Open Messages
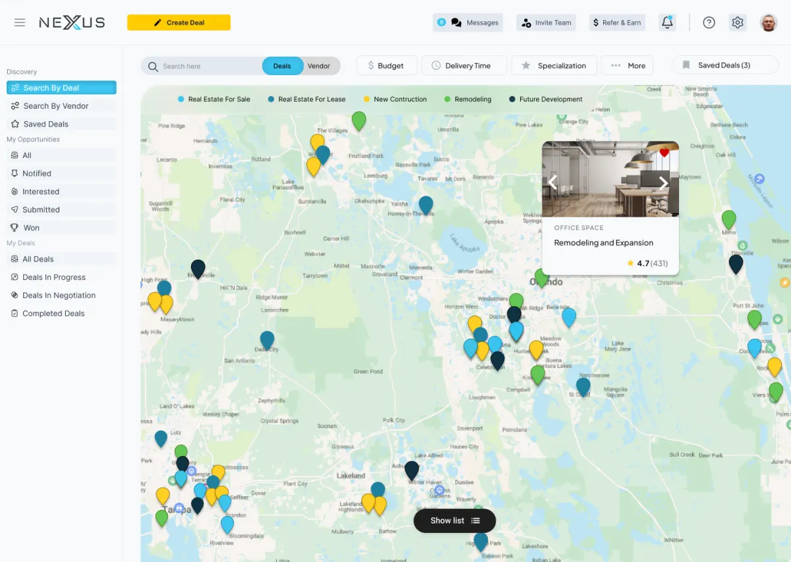 point(468,22)
